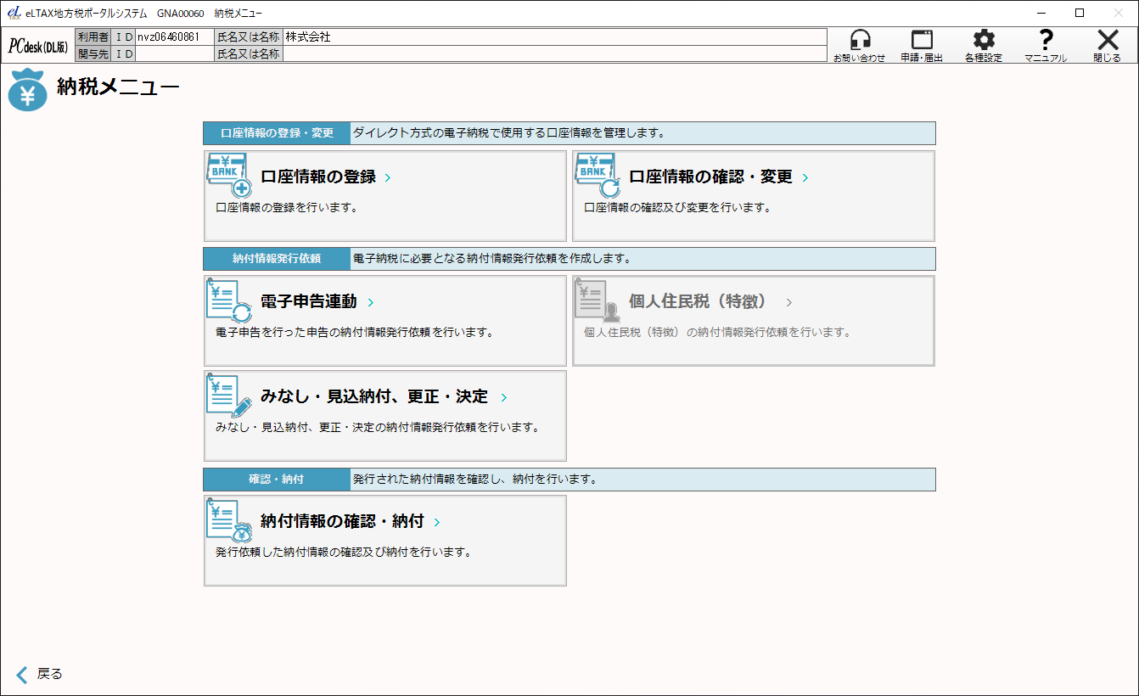The image size is (1139, 696).
Task: Click text ダイレクト方式の電子納税で使用する口座情報を管理します。
Action: click(x=508, y=133)
